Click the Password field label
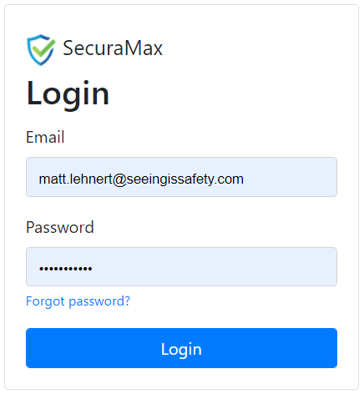 point(60,227)
